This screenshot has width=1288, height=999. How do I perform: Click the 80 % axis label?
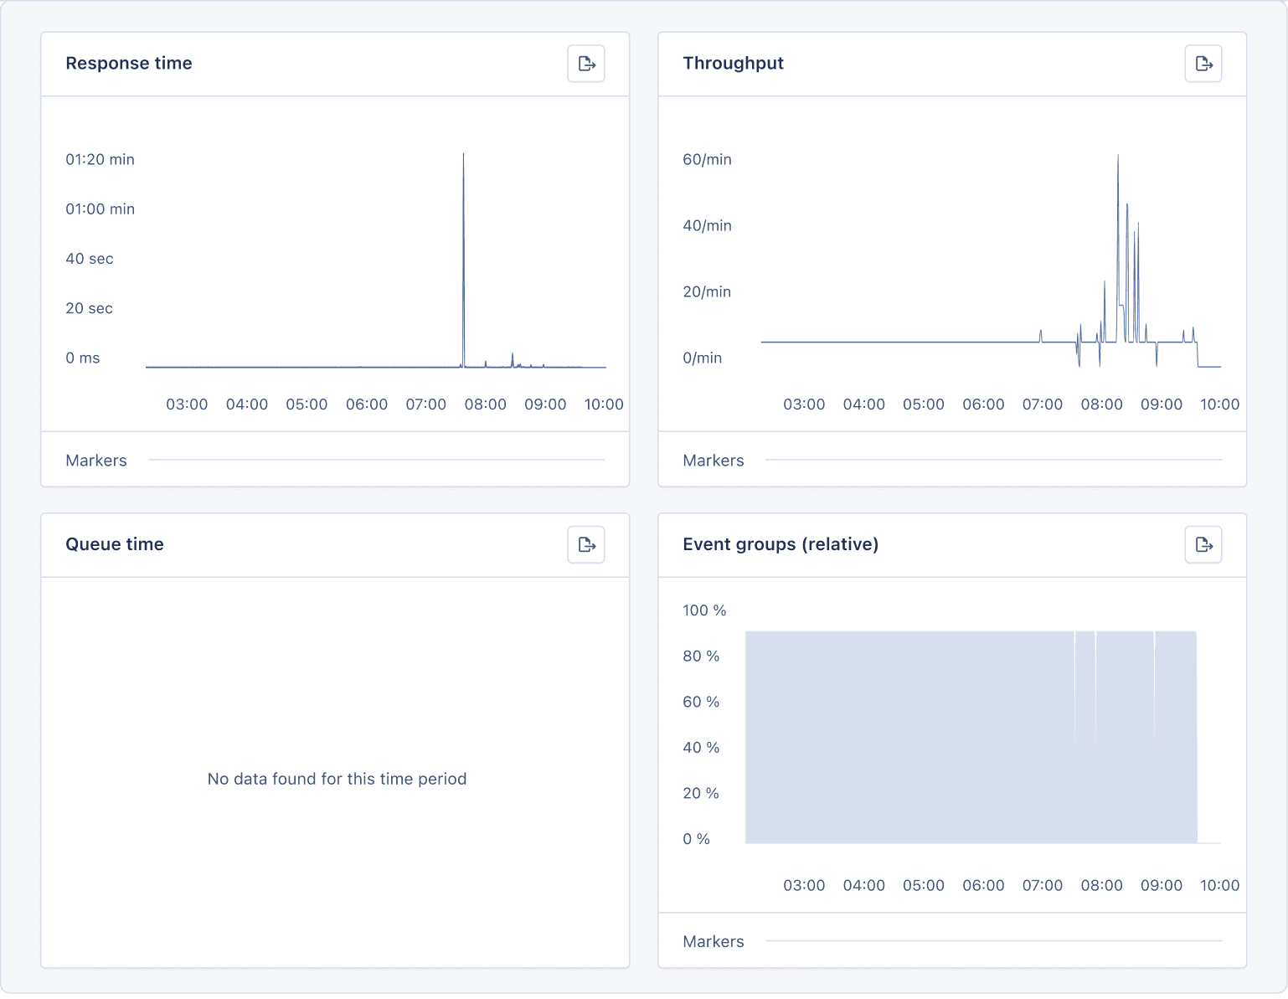(701, 657)
